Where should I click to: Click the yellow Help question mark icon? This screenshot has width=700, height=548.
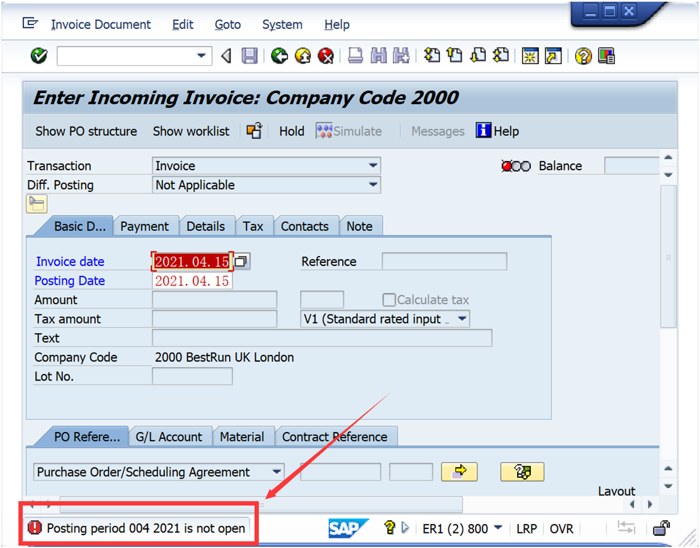(583, 56)
